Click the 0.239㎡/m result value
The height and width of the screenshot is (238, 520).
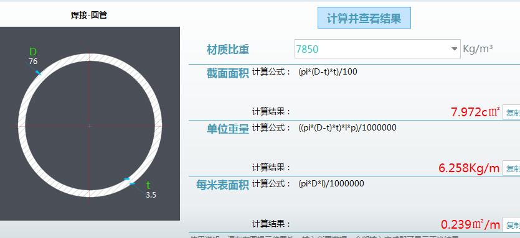(x=470, y=225)
